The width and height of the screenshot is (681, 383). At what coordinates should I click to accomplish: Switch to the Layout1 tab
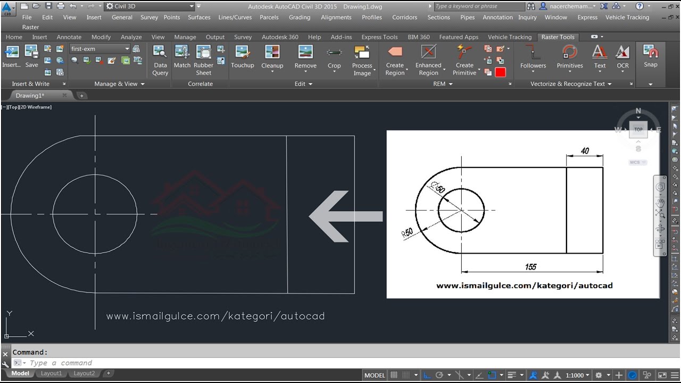point(52,373)
